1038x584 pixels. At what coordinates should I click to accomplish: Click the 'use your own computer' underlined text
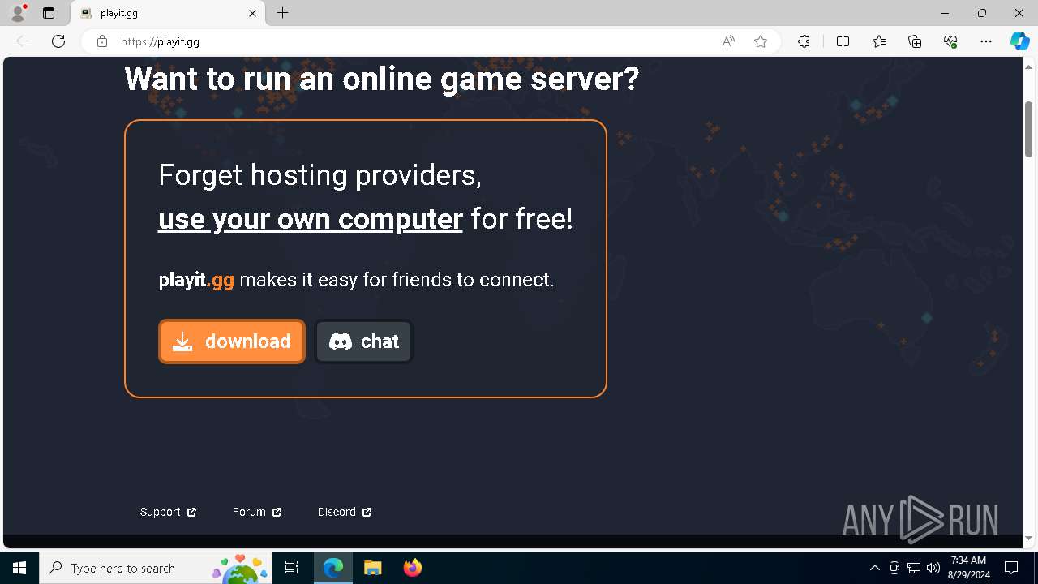(x=311, y=219)
